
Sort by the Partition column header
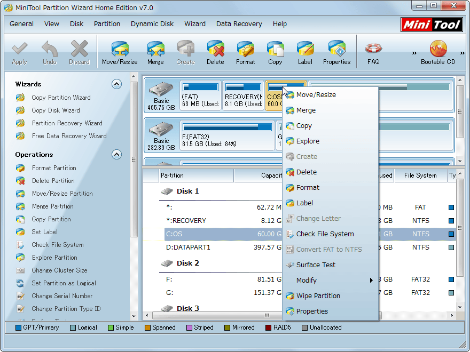tap(196, 175)
